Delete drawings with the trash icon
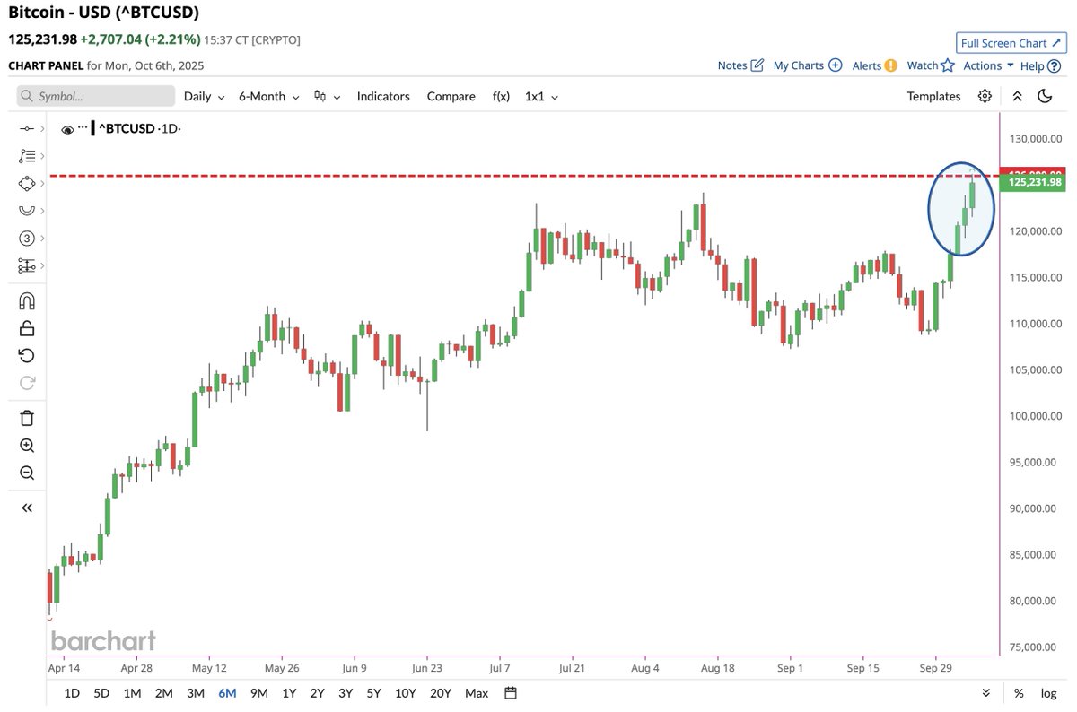This screenshot has height=712, width=1077. click(27, 418)
